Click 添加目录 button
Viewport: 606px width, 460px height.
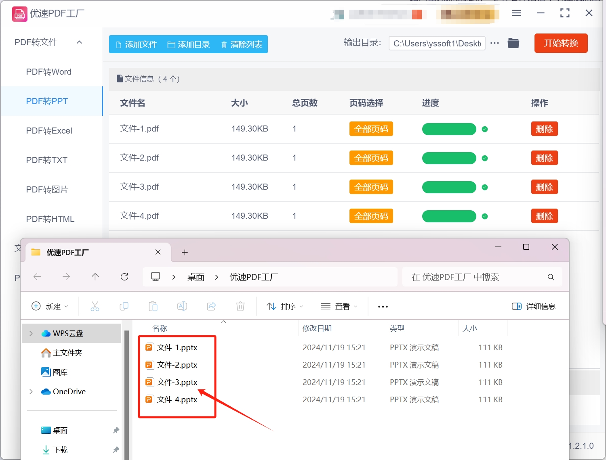point(189,44)
